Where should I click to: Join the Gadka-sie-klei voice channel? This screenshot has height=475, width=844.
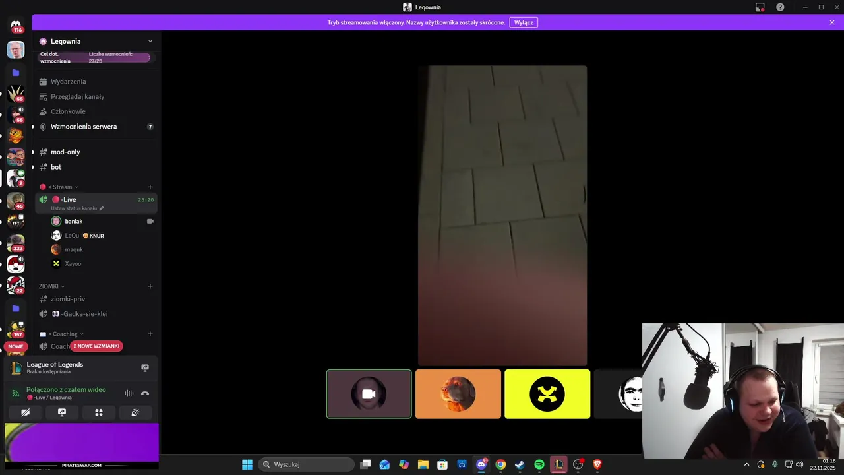coord(96,314)
